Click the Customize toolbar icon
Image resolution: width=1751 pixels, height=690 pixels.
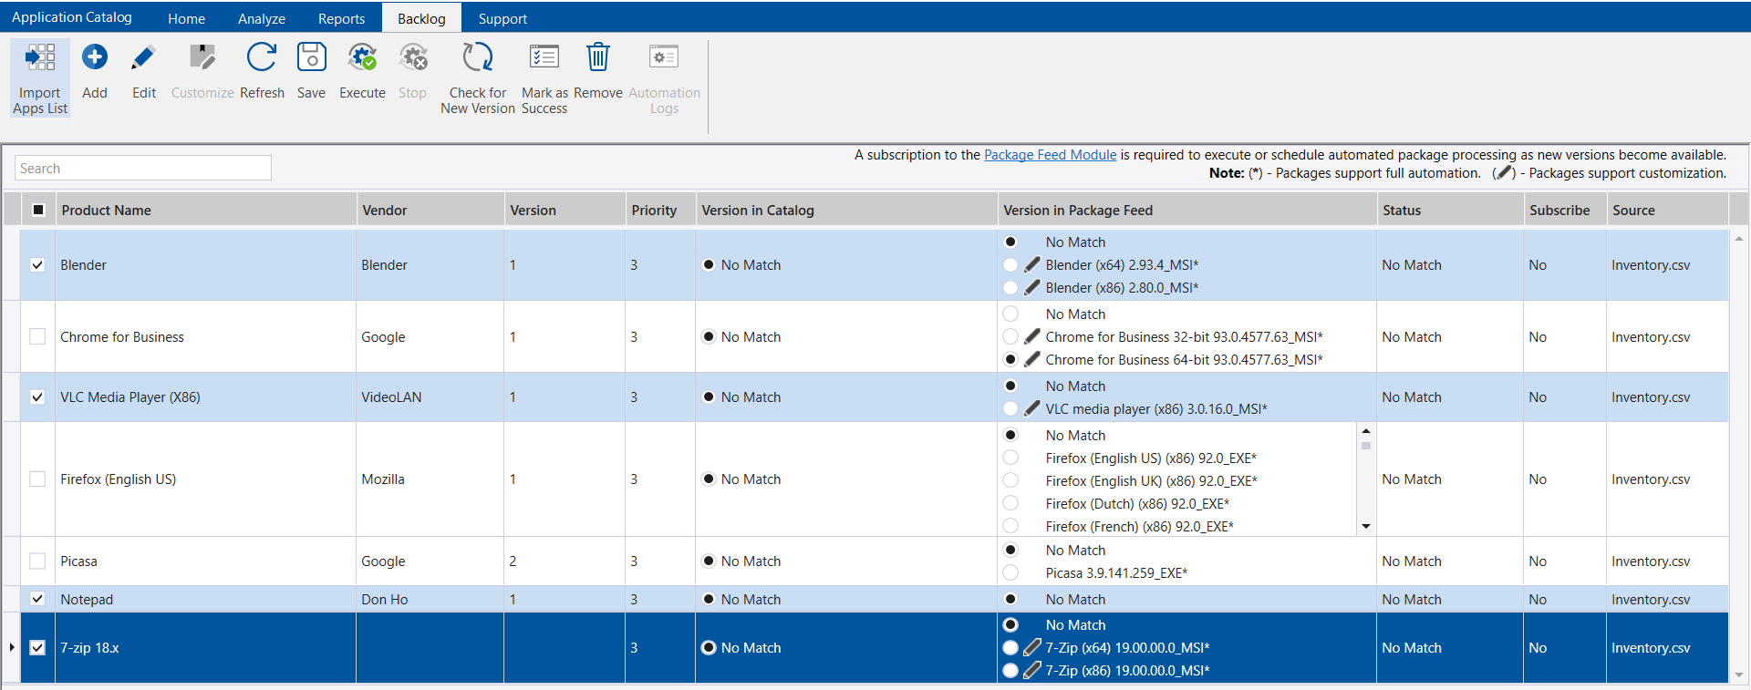coord(202,57)
